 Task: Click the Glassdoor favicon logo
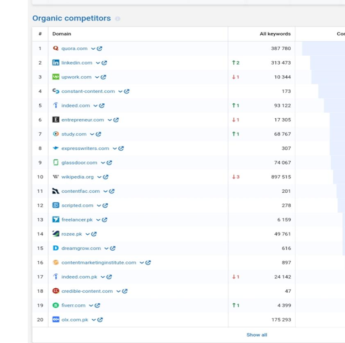tap(56, 162)
